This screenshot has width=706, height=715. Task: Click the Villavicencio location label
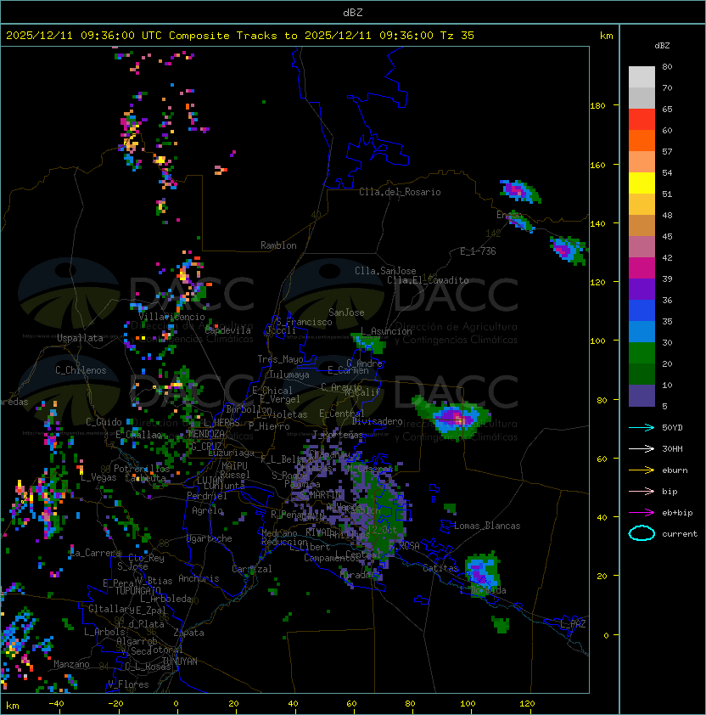point(171,317)
